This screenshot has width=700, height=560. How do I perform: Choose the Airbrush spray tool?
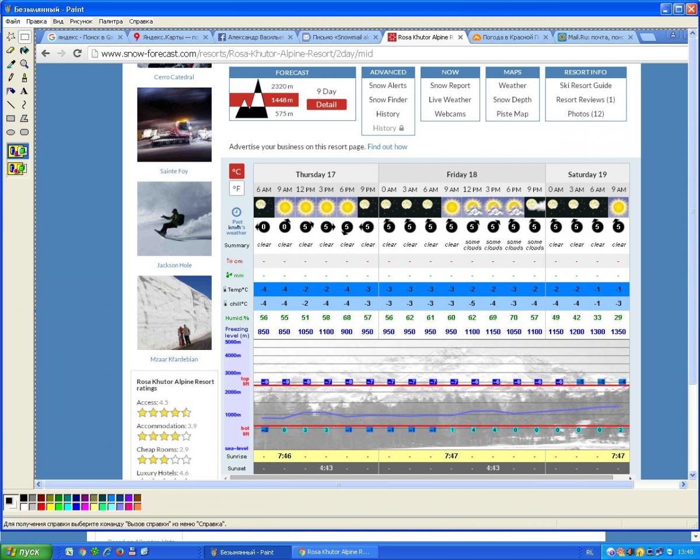coord(10,91)
